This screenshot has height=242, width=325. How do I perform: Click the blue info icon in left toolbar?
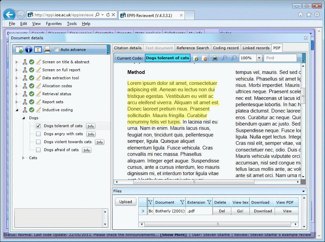[29, 50]
